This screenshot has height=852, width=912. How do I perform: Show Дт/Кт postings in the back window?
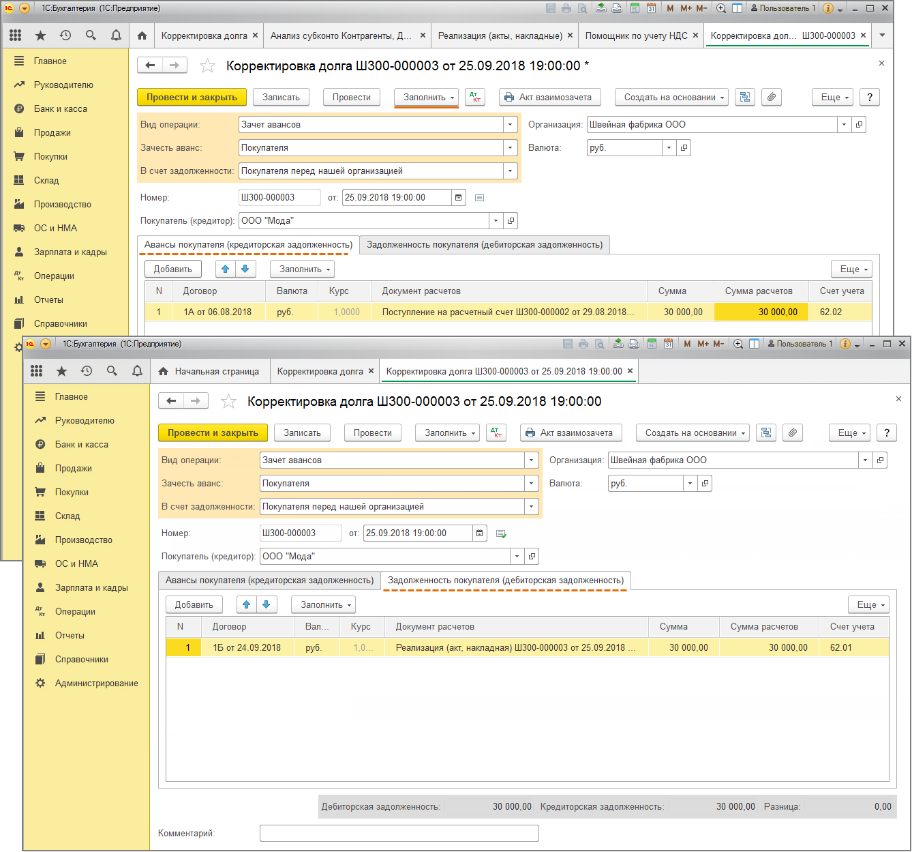tap(475, 98)
